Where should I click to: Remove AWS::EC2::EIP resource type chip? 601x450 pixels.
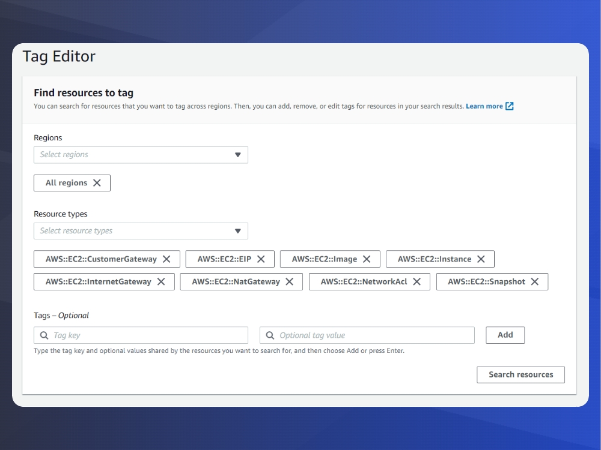click(261, 259)
